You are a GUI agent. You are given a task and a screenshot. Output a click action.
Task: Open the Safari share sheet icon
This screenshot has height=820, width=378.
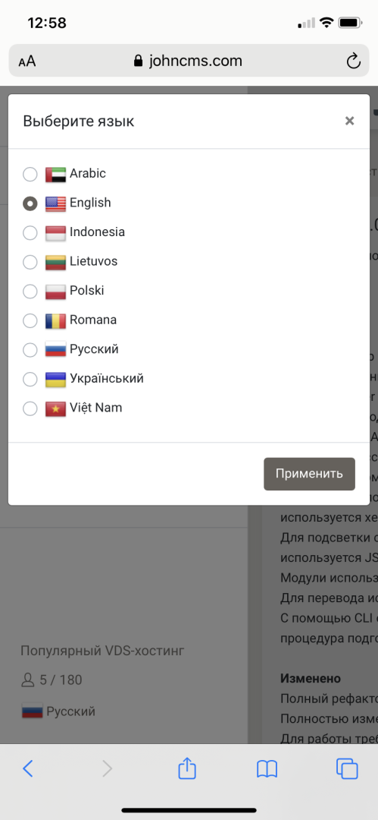(x=187, y=768)
